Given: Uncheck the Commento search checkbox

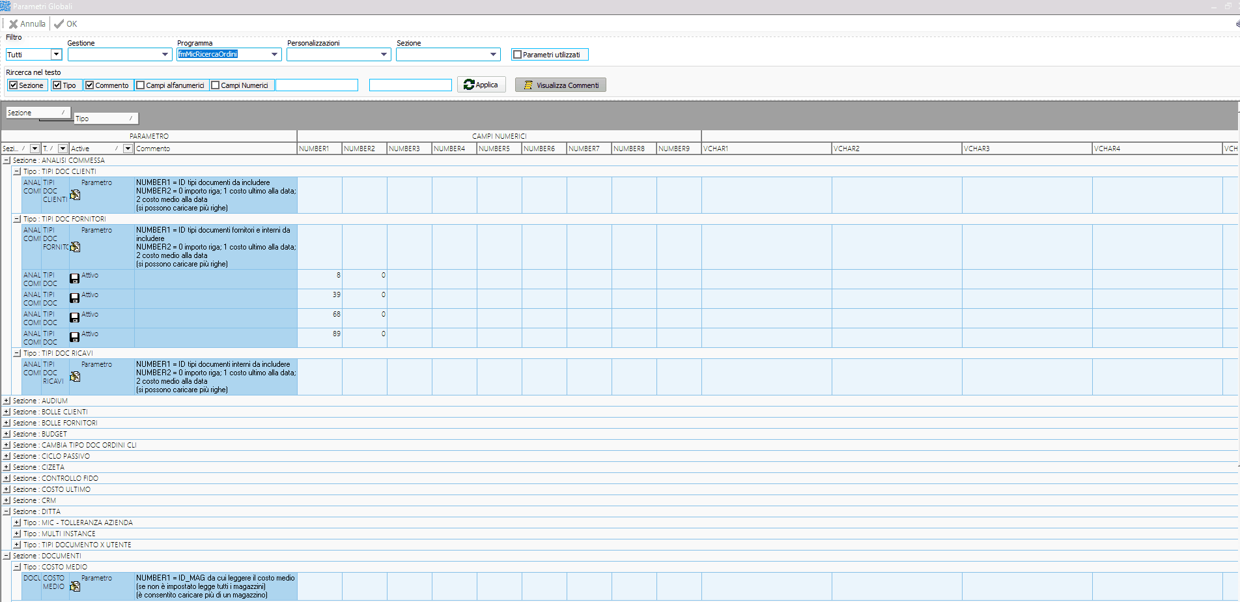Looking at the screenshot, I should tap(89, 85).
